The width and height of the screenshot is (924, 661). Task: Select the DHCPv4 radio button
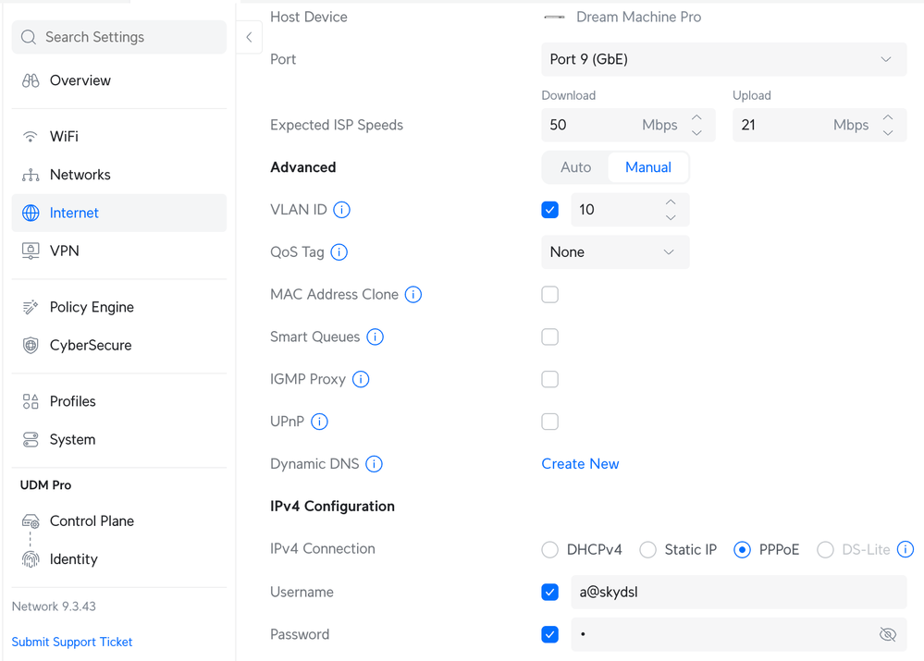(x=550, y=550)
